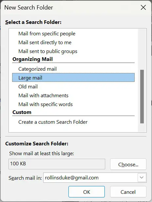Select the highlighted 'Large mail' item
Image resolution: width=152 pixels, height=202 pixels.
(73, 78)
